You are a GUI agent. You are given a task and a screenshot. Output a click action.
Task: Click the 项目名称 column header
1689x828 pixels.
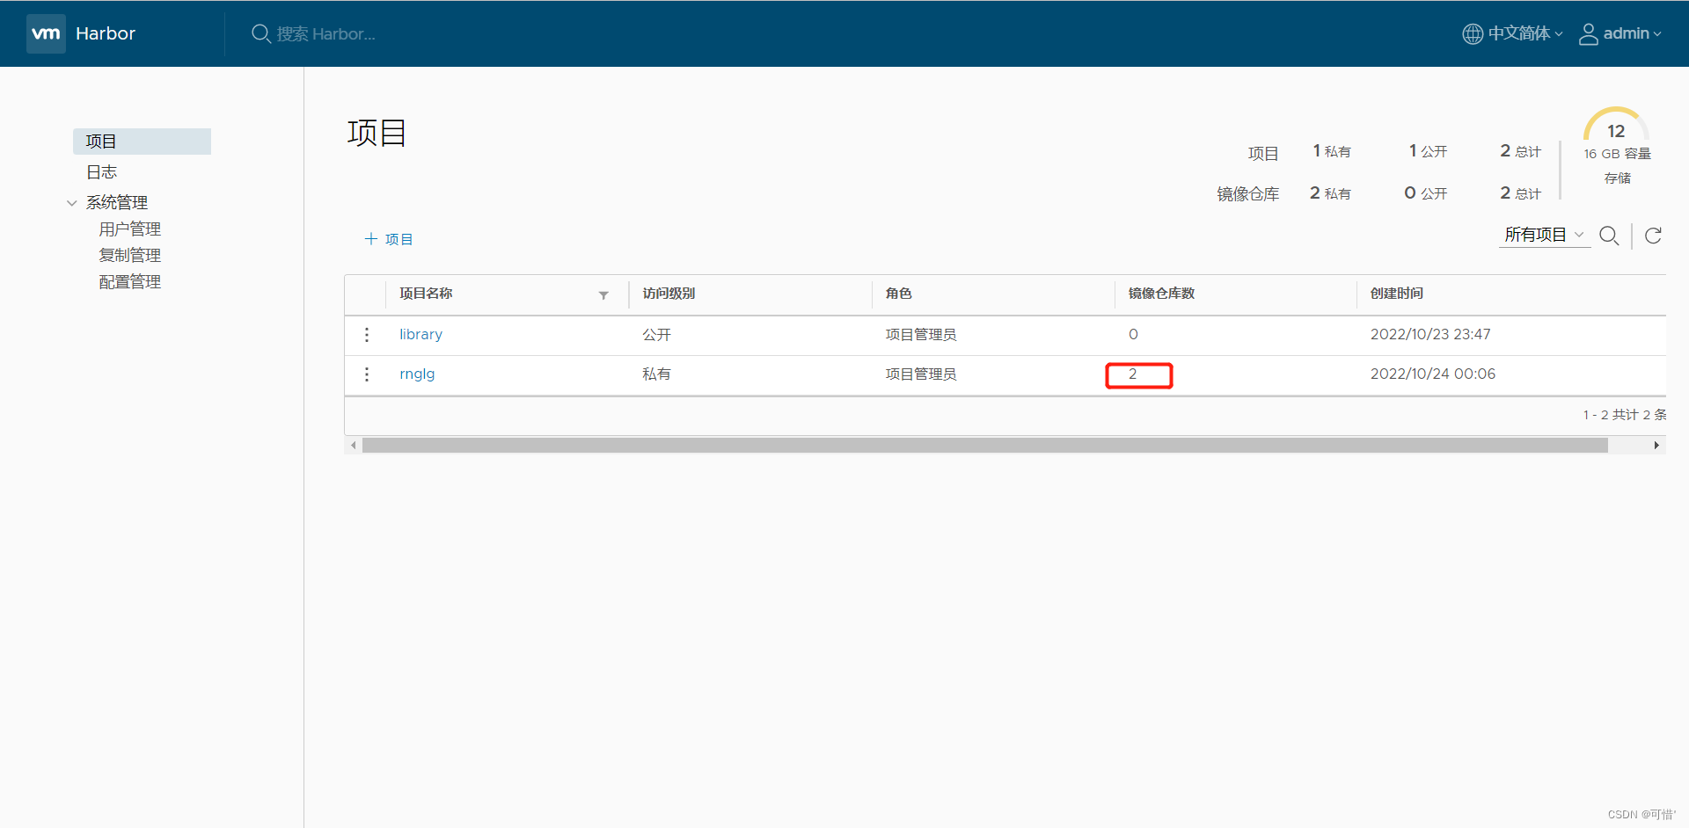coord(426,294)
